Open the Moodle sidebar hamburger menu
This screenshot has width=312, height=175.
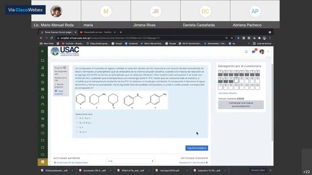42,51
